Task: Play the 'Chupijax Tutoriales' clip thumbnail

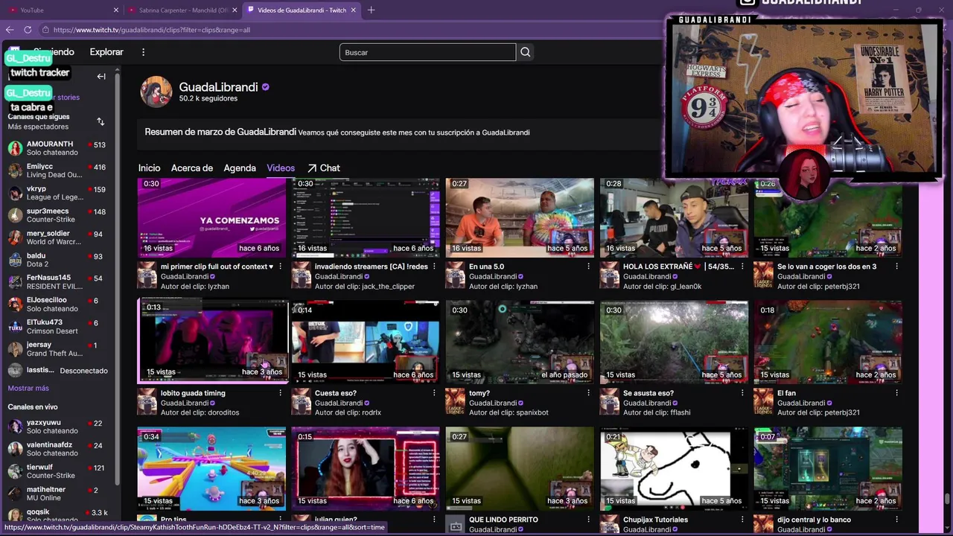Action: (x=674, y=468)
